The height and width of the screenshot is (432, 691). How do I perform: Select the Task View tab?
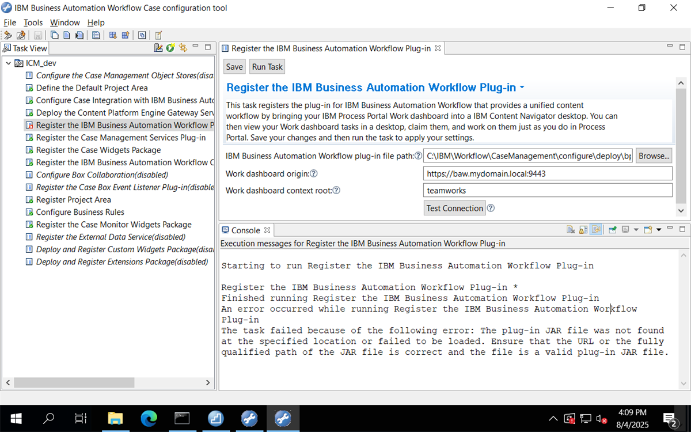[25, 48]
